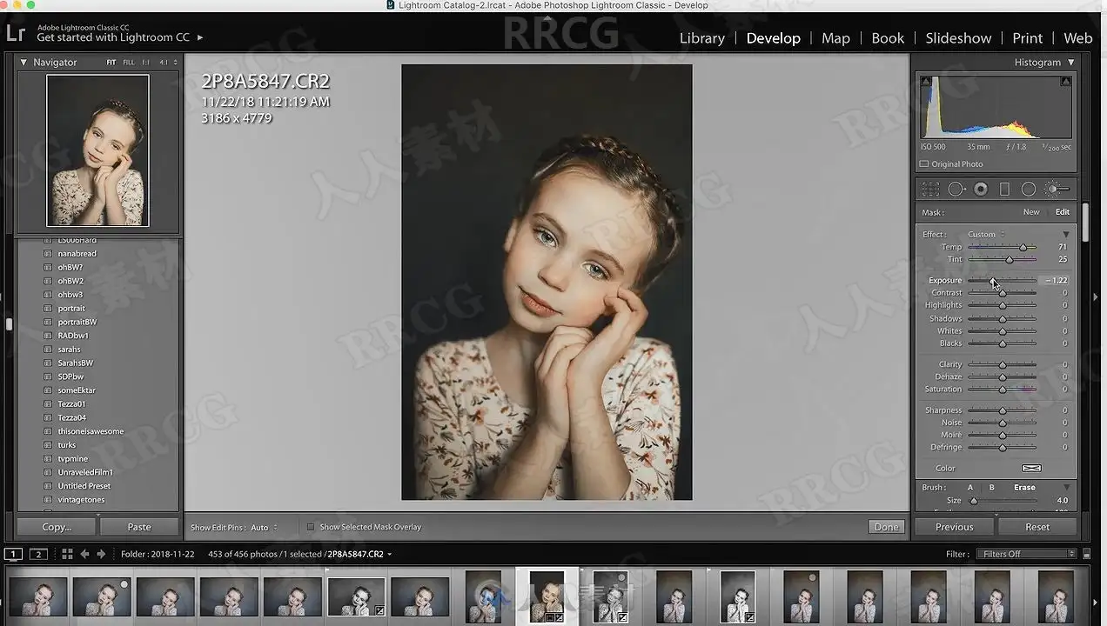The width and height of the screenshot is (1107, 626).
Task: Select the Crop Overlay tool
Action: (930, 189)
